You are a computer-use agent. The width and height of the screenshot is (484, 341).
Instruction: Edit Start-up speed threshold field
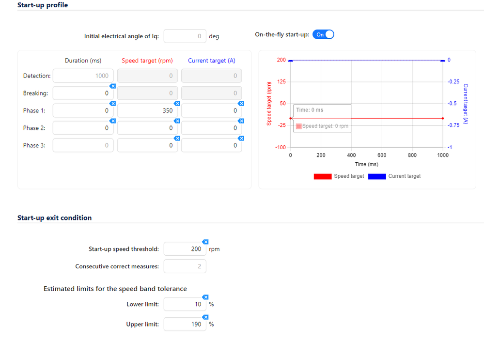[185, 249]
